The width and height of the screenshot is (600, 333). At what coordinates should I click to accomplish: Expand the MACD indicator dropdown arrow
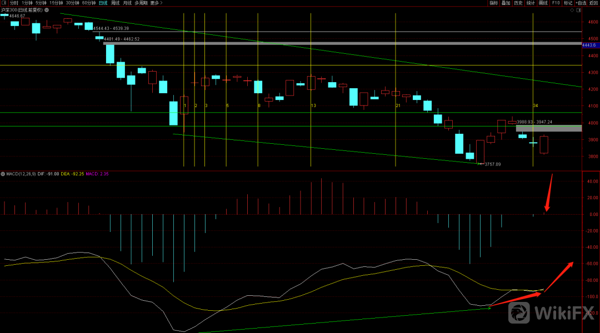click(x=3, y=174)
